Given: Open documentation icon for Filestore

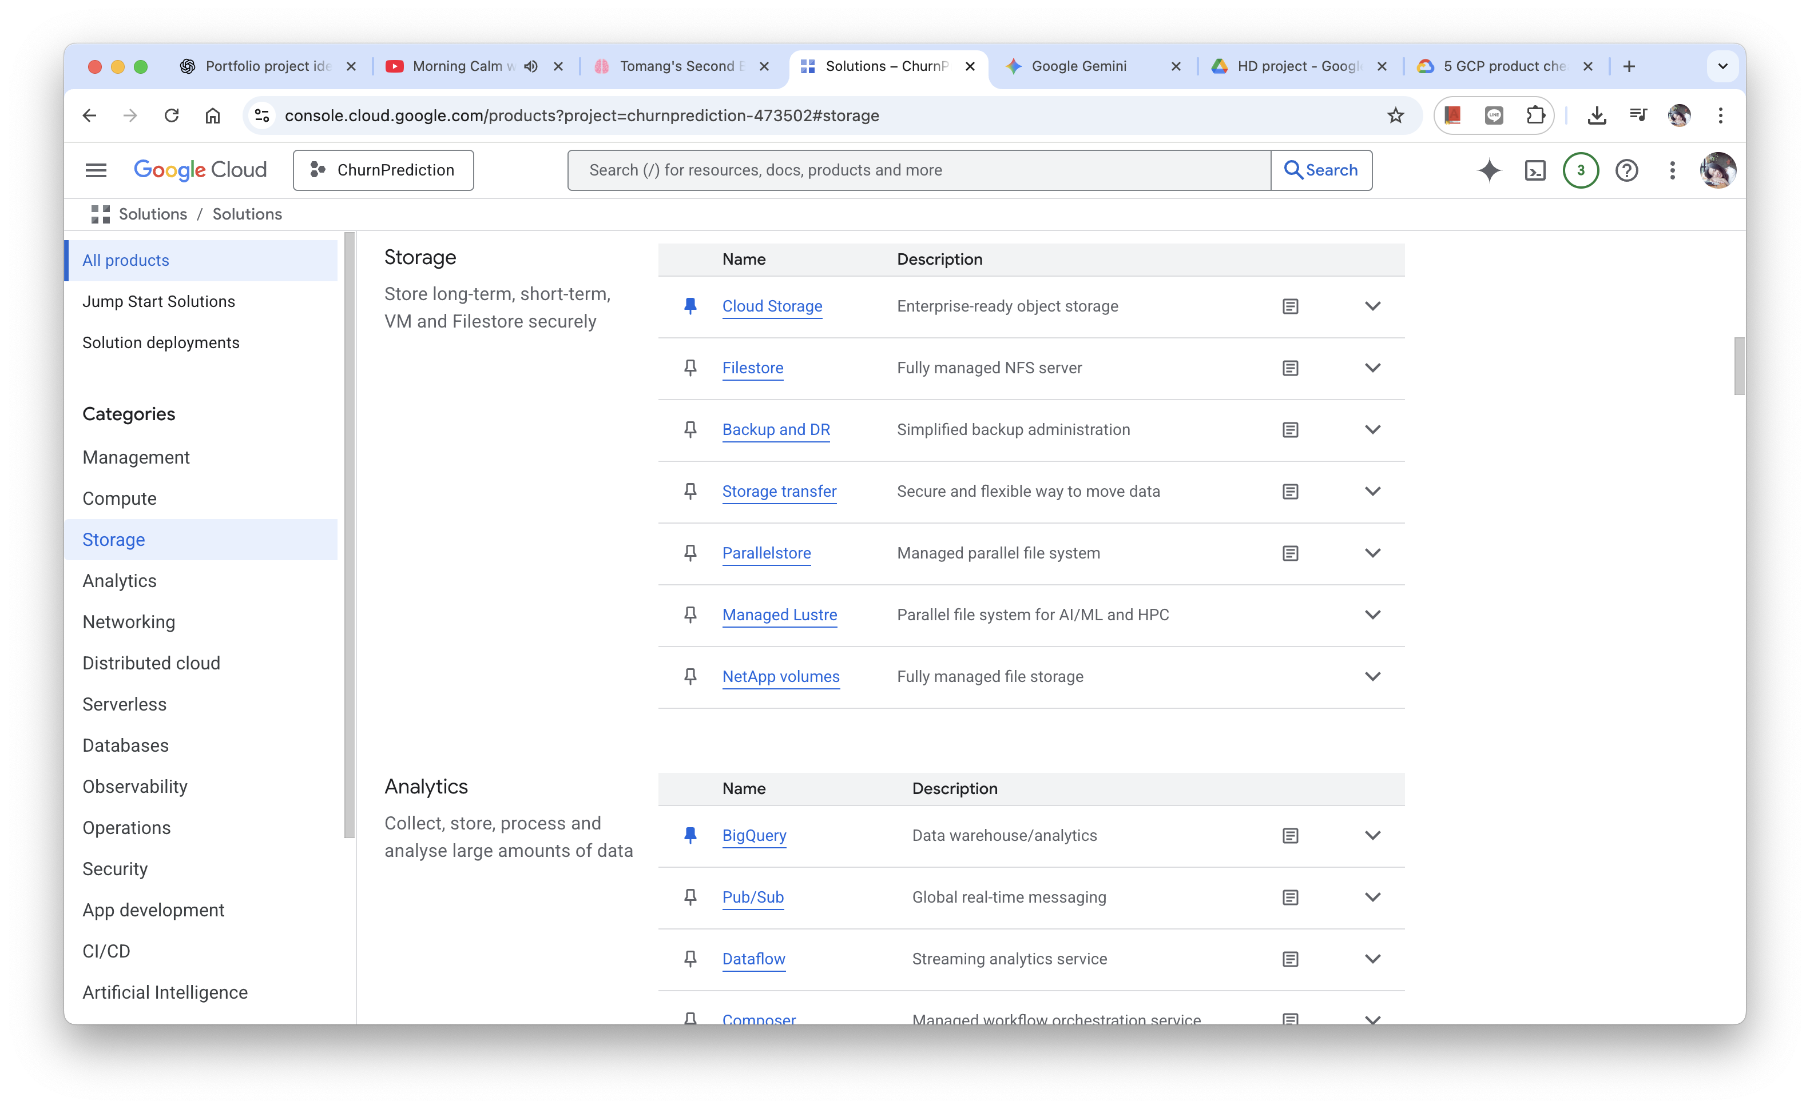Looking at the screenshot, I should pos(1290,368).
